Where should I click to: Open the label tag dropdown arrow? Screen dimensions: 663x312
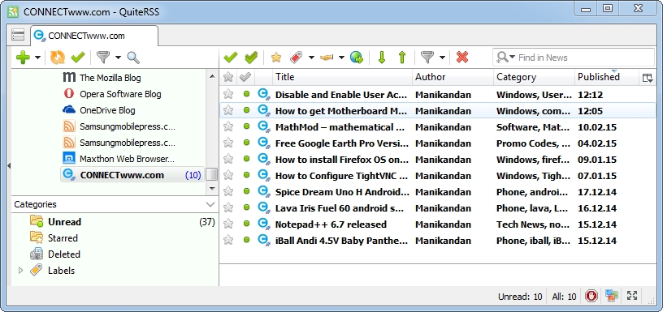pyautogui.click(x=311, y=58)
